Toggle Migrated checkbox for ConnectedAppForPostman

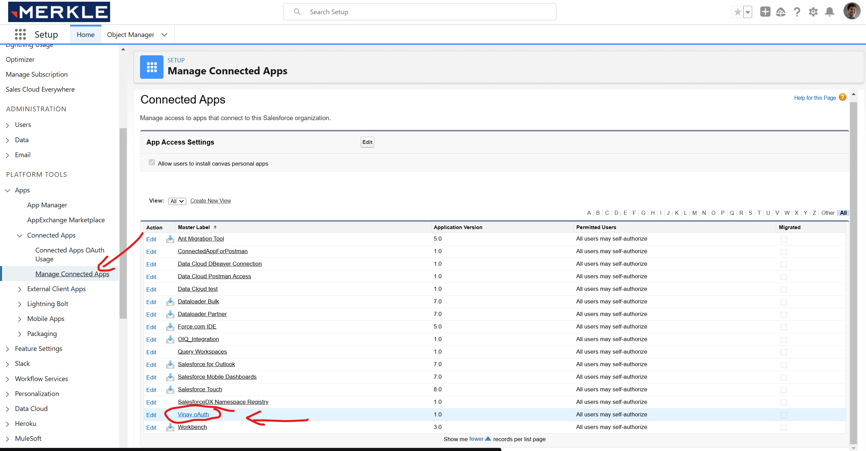[x=784, y=252]
